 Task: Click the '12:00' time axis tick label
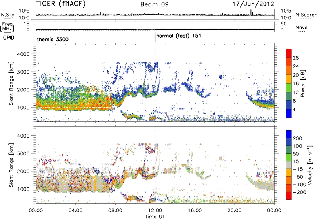[155, 211]
